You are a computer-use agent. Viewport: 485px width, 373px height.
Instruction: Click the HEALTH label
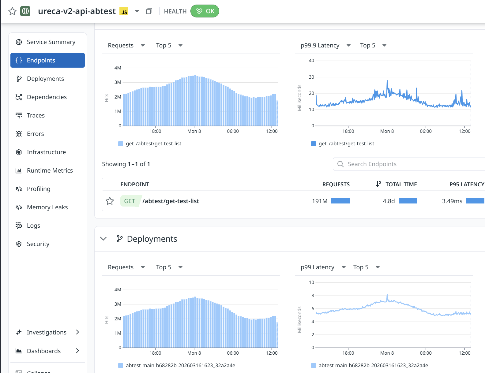click(175, 11)
